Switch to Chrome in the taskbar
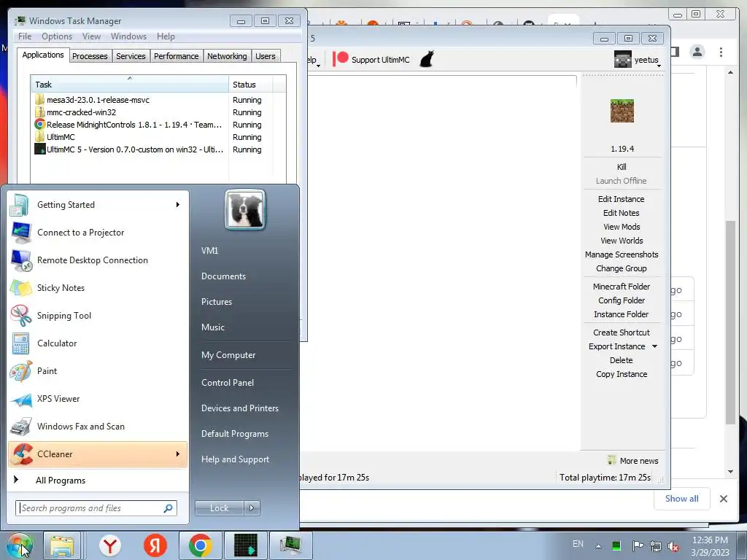 (200, 545)
